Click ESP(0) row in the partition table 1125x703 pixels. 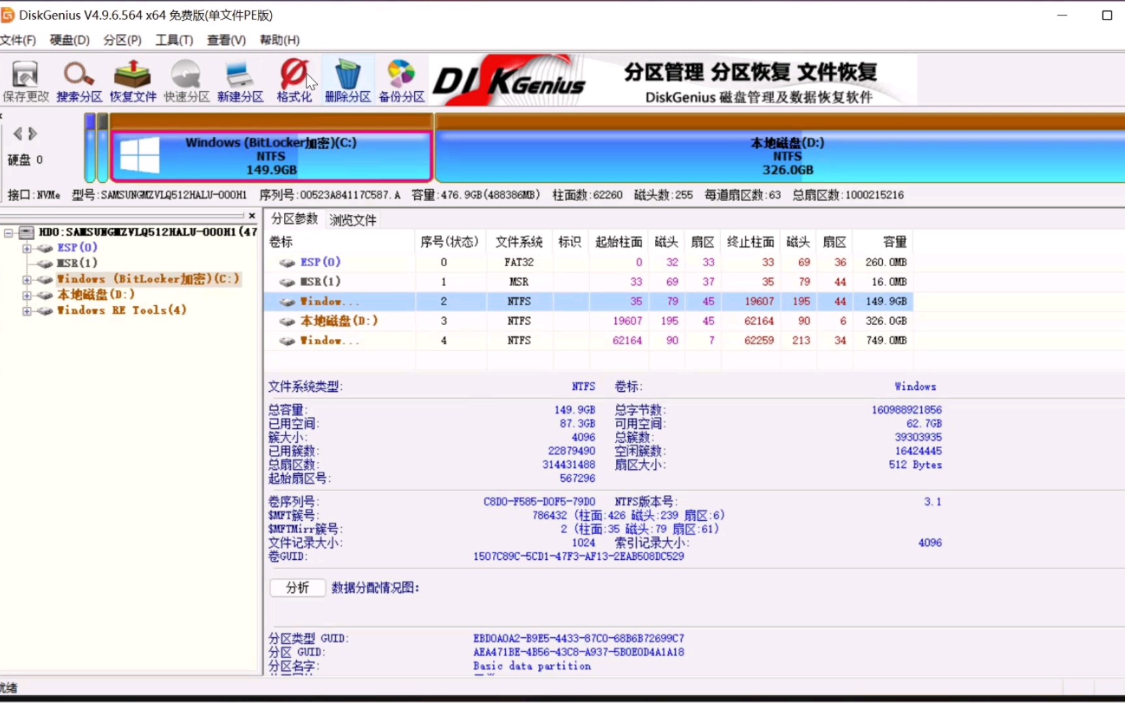589,262
